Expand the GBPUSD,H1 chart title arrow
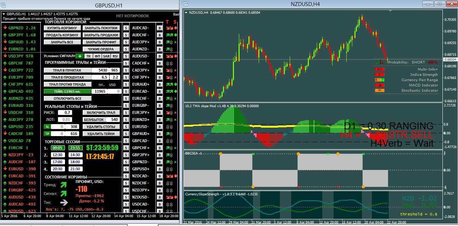Image resolution: width=458 pixels, height=226 pixels. tap(4, 14)
